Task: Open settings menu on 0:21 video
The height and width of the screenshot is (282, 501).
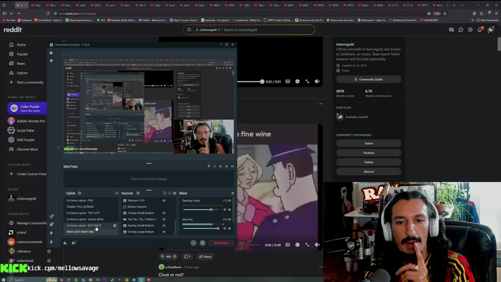Action: (297, 81)
